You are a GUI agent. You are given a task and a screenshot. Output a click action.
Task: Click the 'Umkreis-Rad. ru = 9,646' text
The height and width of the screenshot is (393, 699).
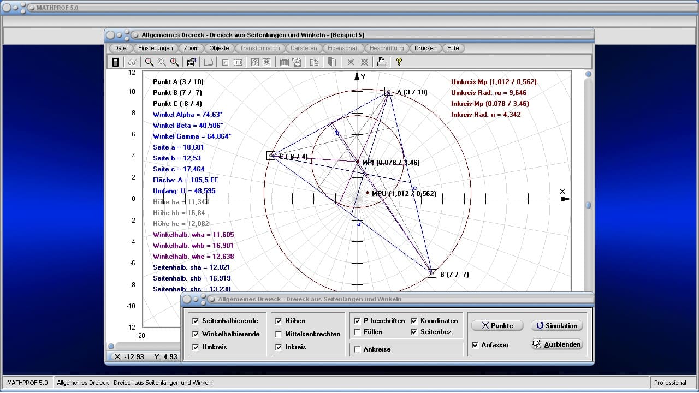489,93
